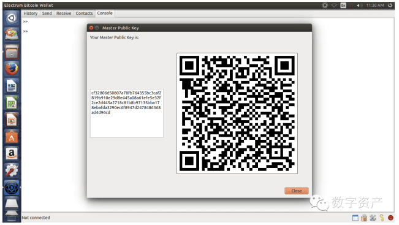Click the 'Not connected' status text
Viewport: 399px width, 225px height.
click(36, 218)
